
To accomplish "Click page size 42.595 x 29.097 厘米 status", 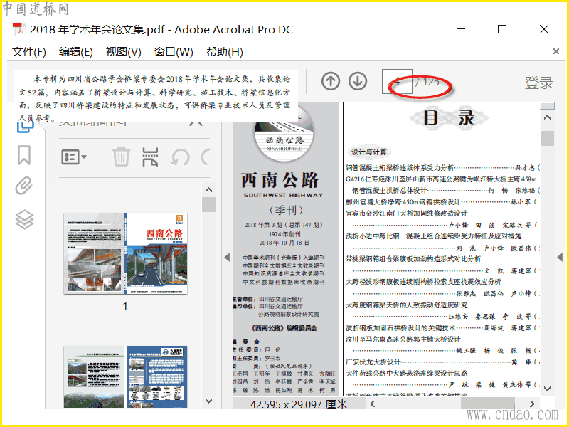I will point(299,404).
